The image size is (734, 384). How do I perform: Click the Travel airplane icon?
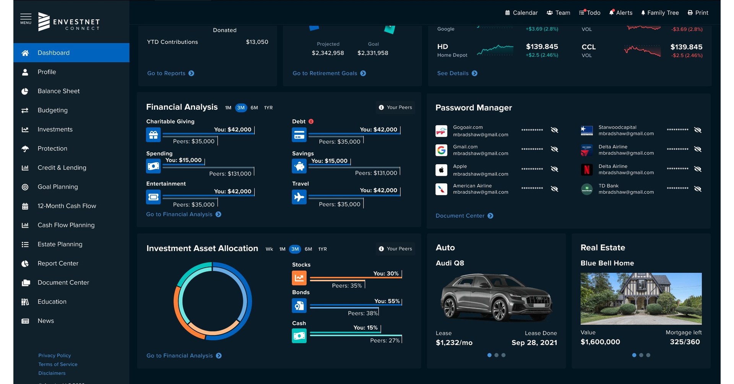[x=299, y=197]
